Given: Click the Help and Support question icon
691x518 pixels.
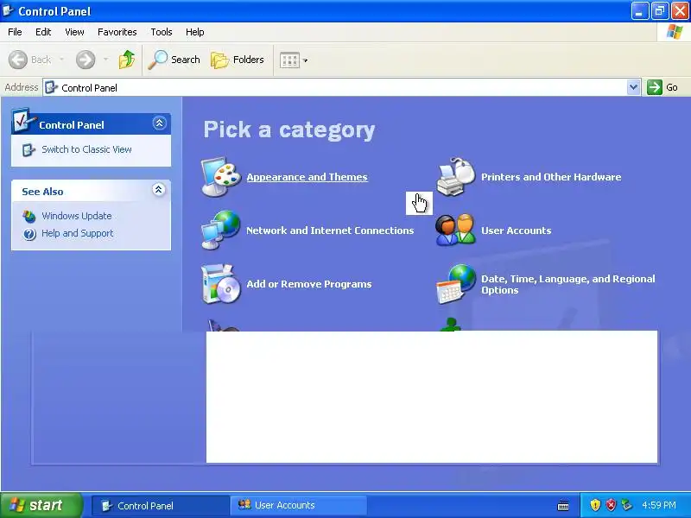Looking at the screenshot, I should [x=29, y=234].
